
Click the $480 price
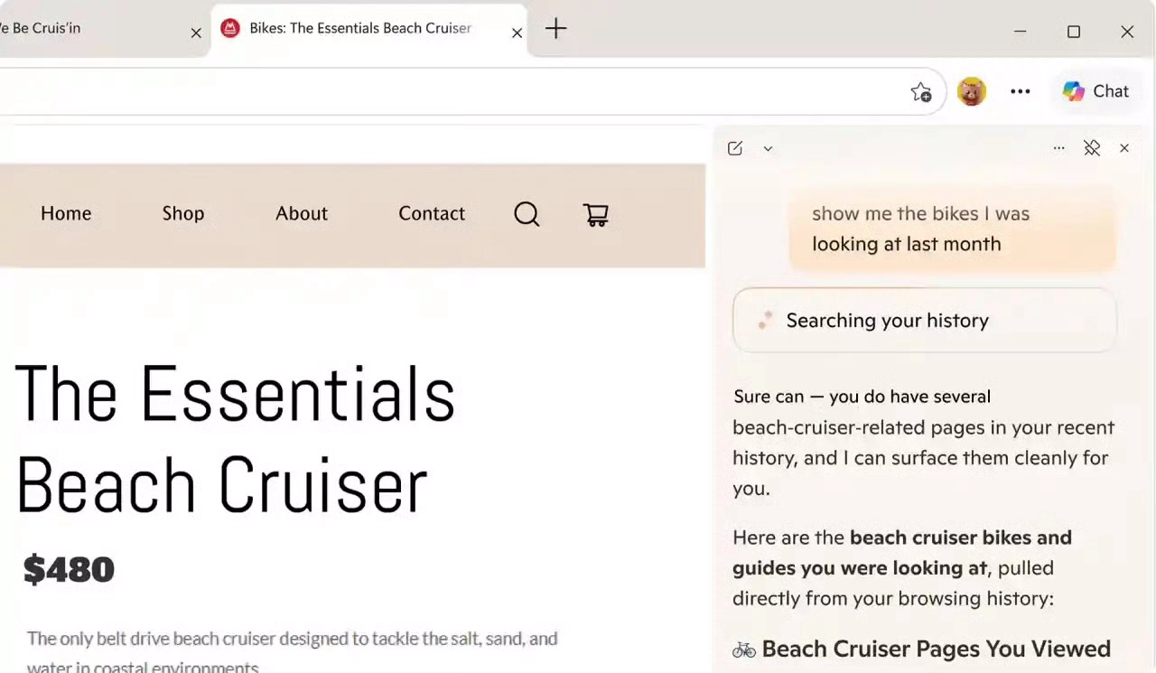69,569
